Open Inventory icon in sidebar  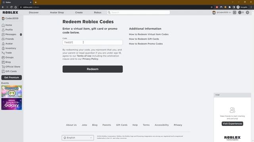(3, 48)
